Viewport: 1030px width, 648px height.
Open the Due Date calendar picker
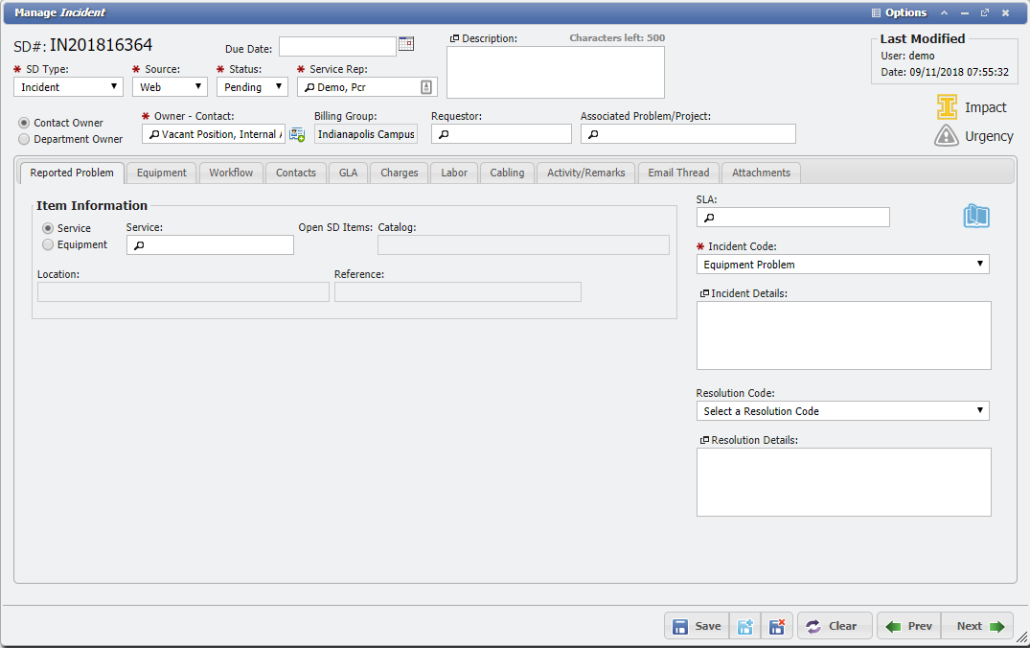[405, 43]
